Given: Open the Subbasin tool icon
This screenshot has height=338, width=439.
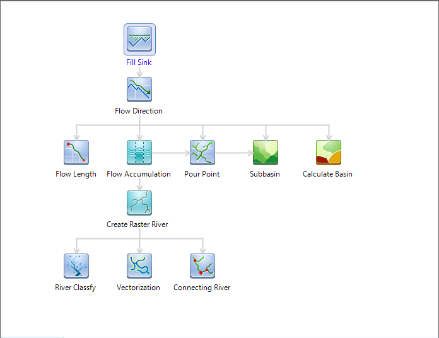Looking at the screenshot, I should coord(266,153).
